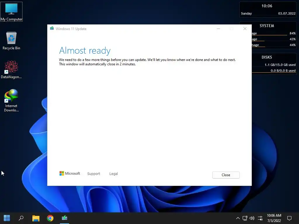299x224 pixels.
Task: Click the Close button in the update window
Action: 226,175
